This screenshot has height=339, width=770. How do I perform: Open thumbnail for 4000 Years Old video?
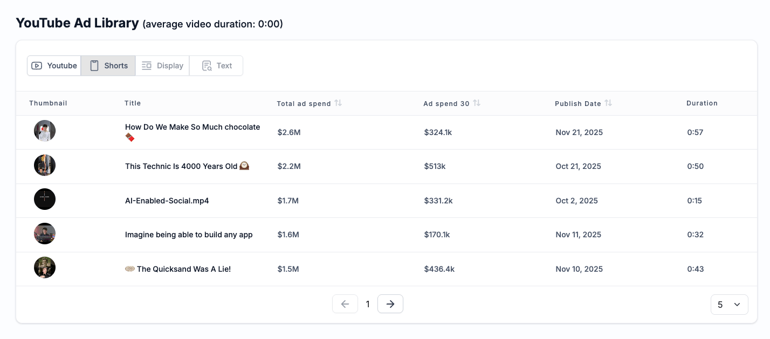pos(45,165)
